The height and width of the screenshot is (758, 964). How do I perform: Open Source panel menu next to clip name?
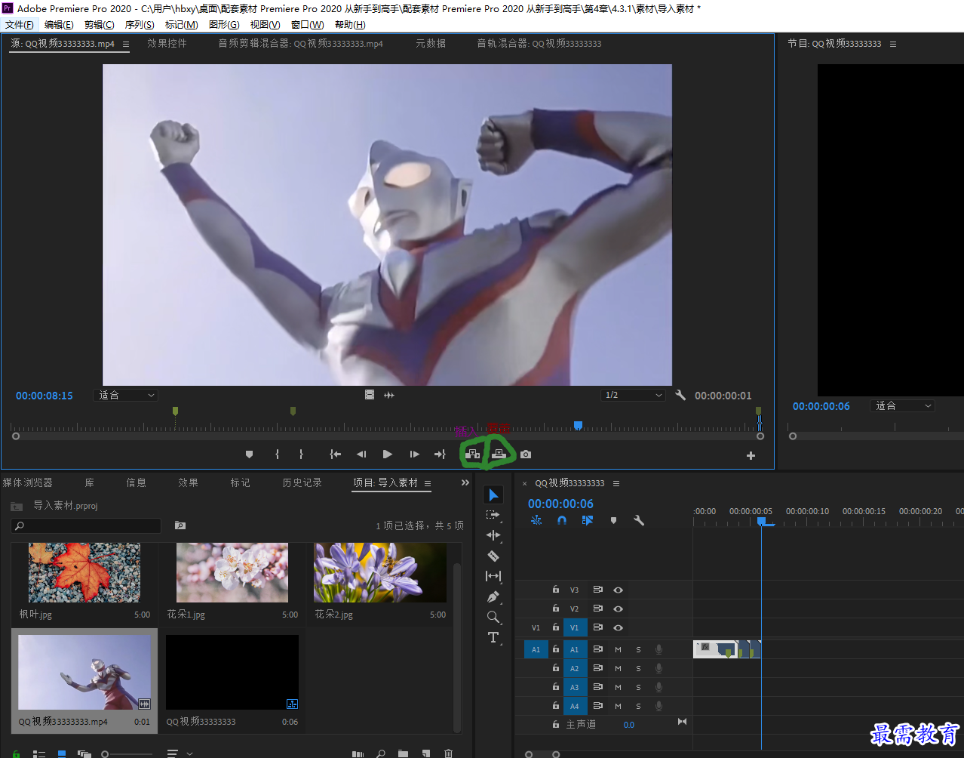click(x=126, y=44)
